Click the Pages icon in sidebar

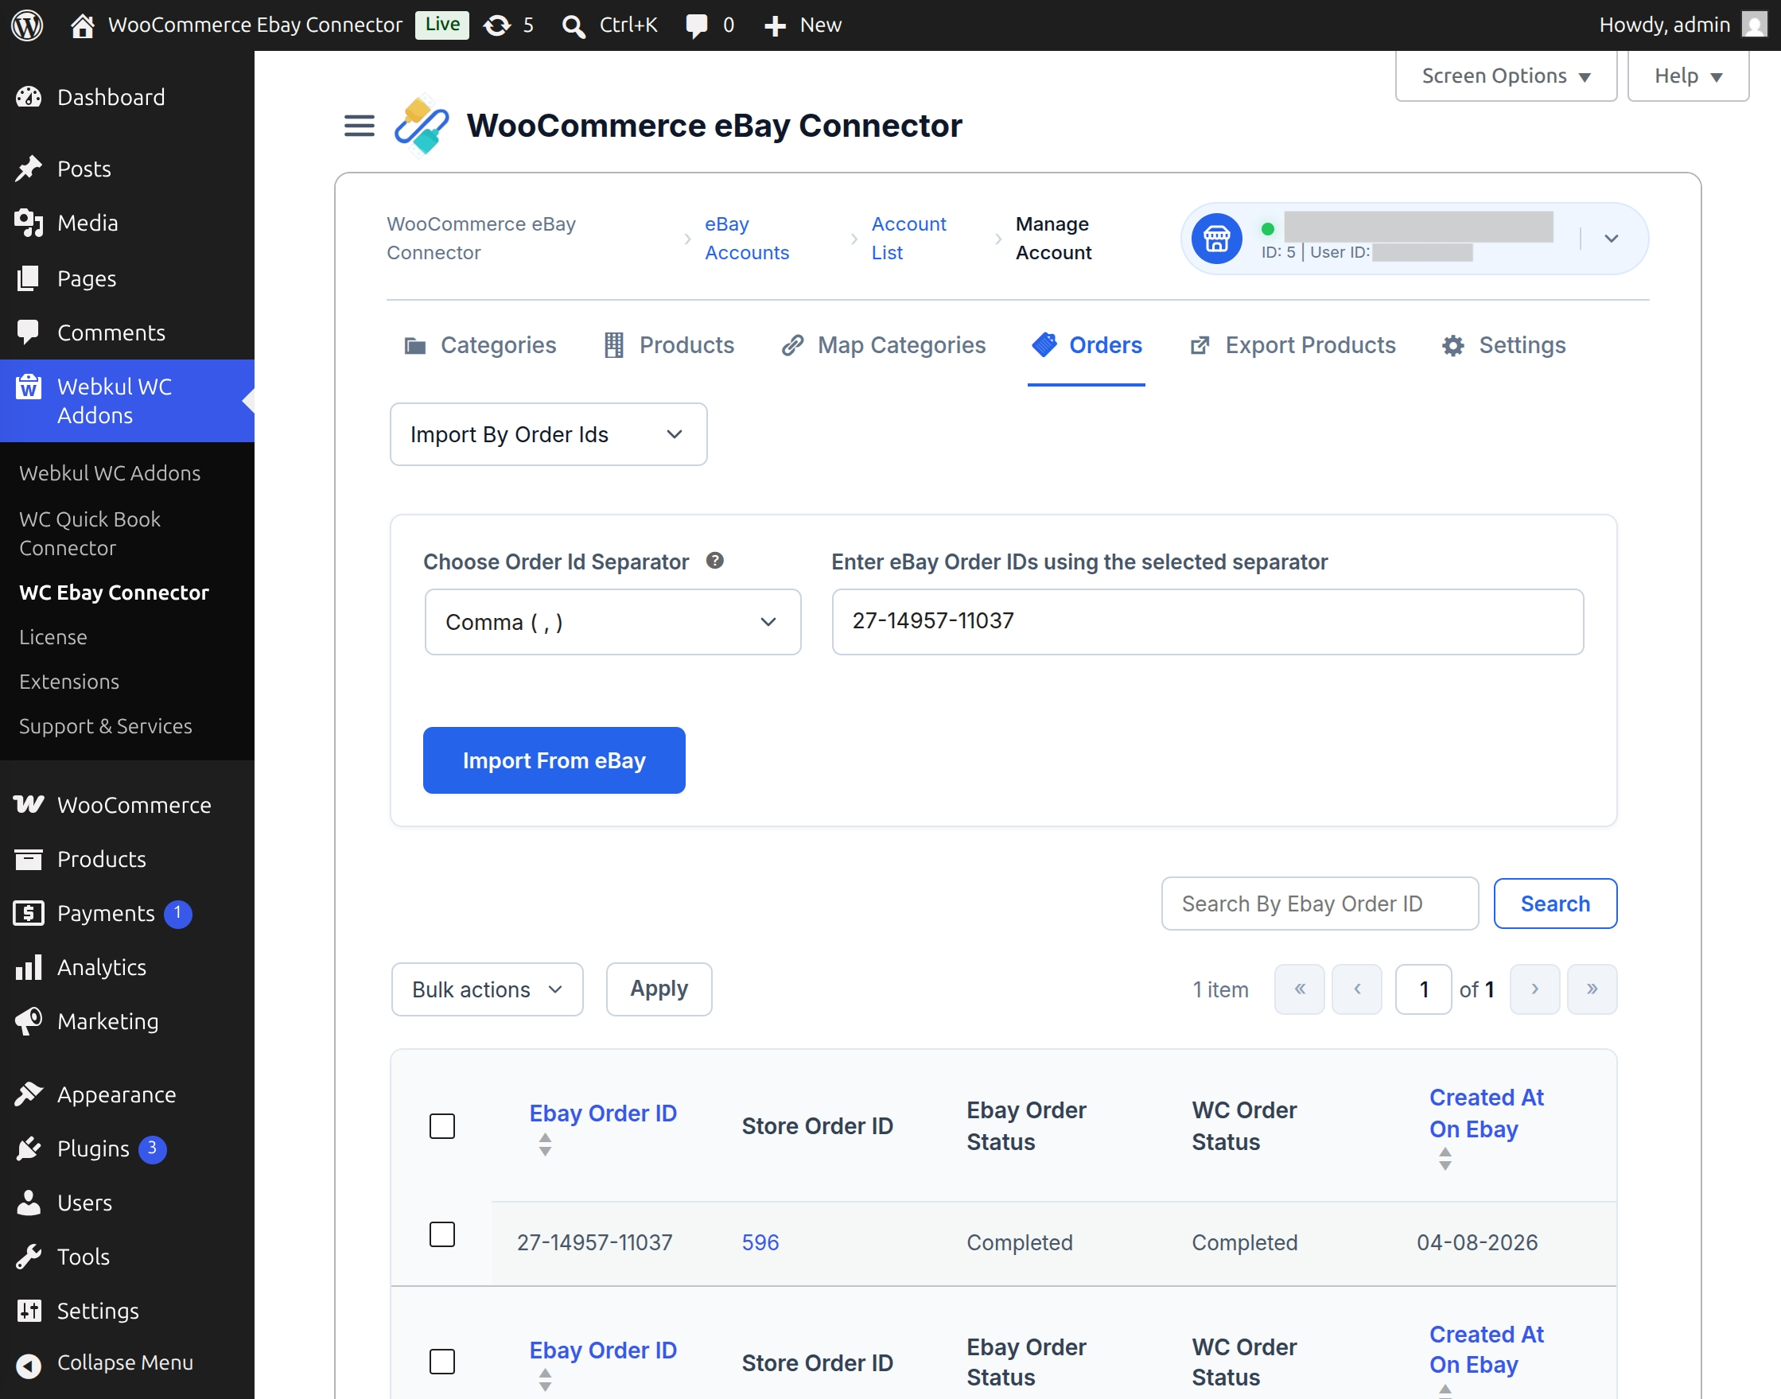tap(29, 278)
